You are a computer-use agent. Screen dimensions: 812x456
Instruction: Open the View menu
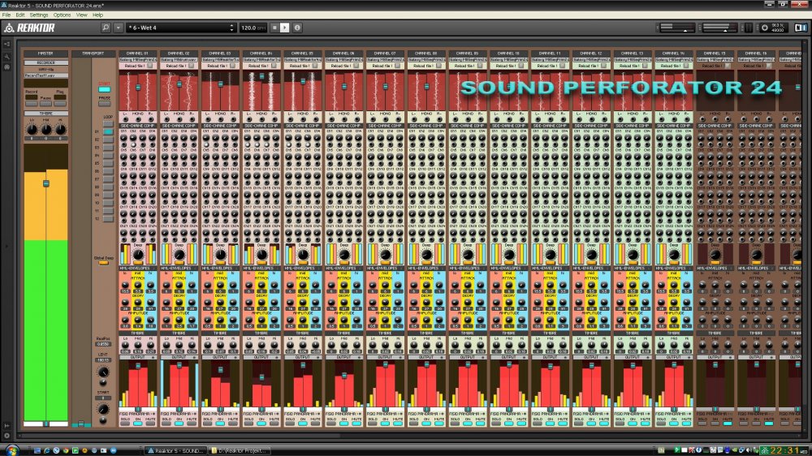(x=82, y=15)
